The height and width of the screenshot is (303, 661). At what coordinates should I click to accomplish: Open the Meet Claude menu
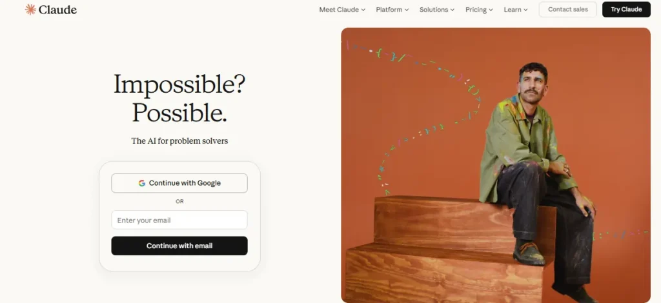tap(339, 10)
